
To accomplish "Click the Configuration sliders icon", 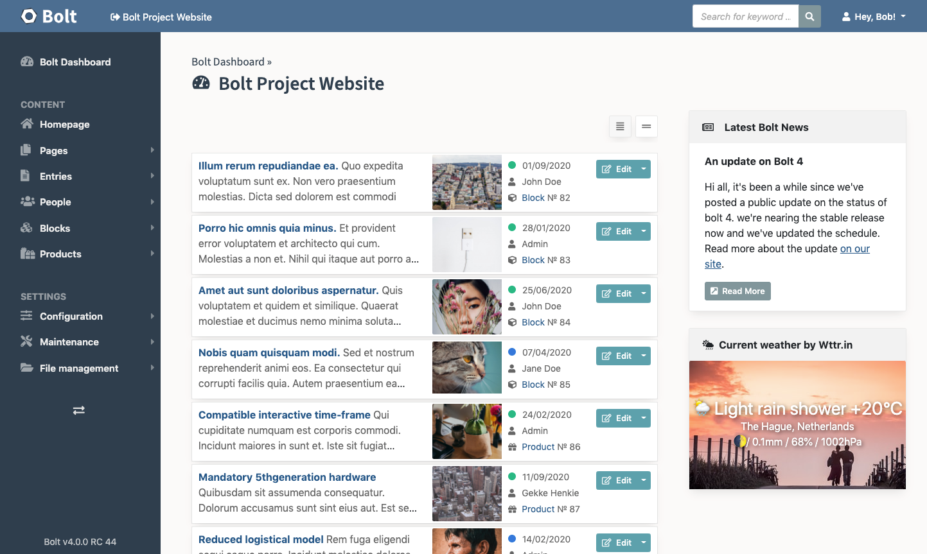I will [26, 316].
